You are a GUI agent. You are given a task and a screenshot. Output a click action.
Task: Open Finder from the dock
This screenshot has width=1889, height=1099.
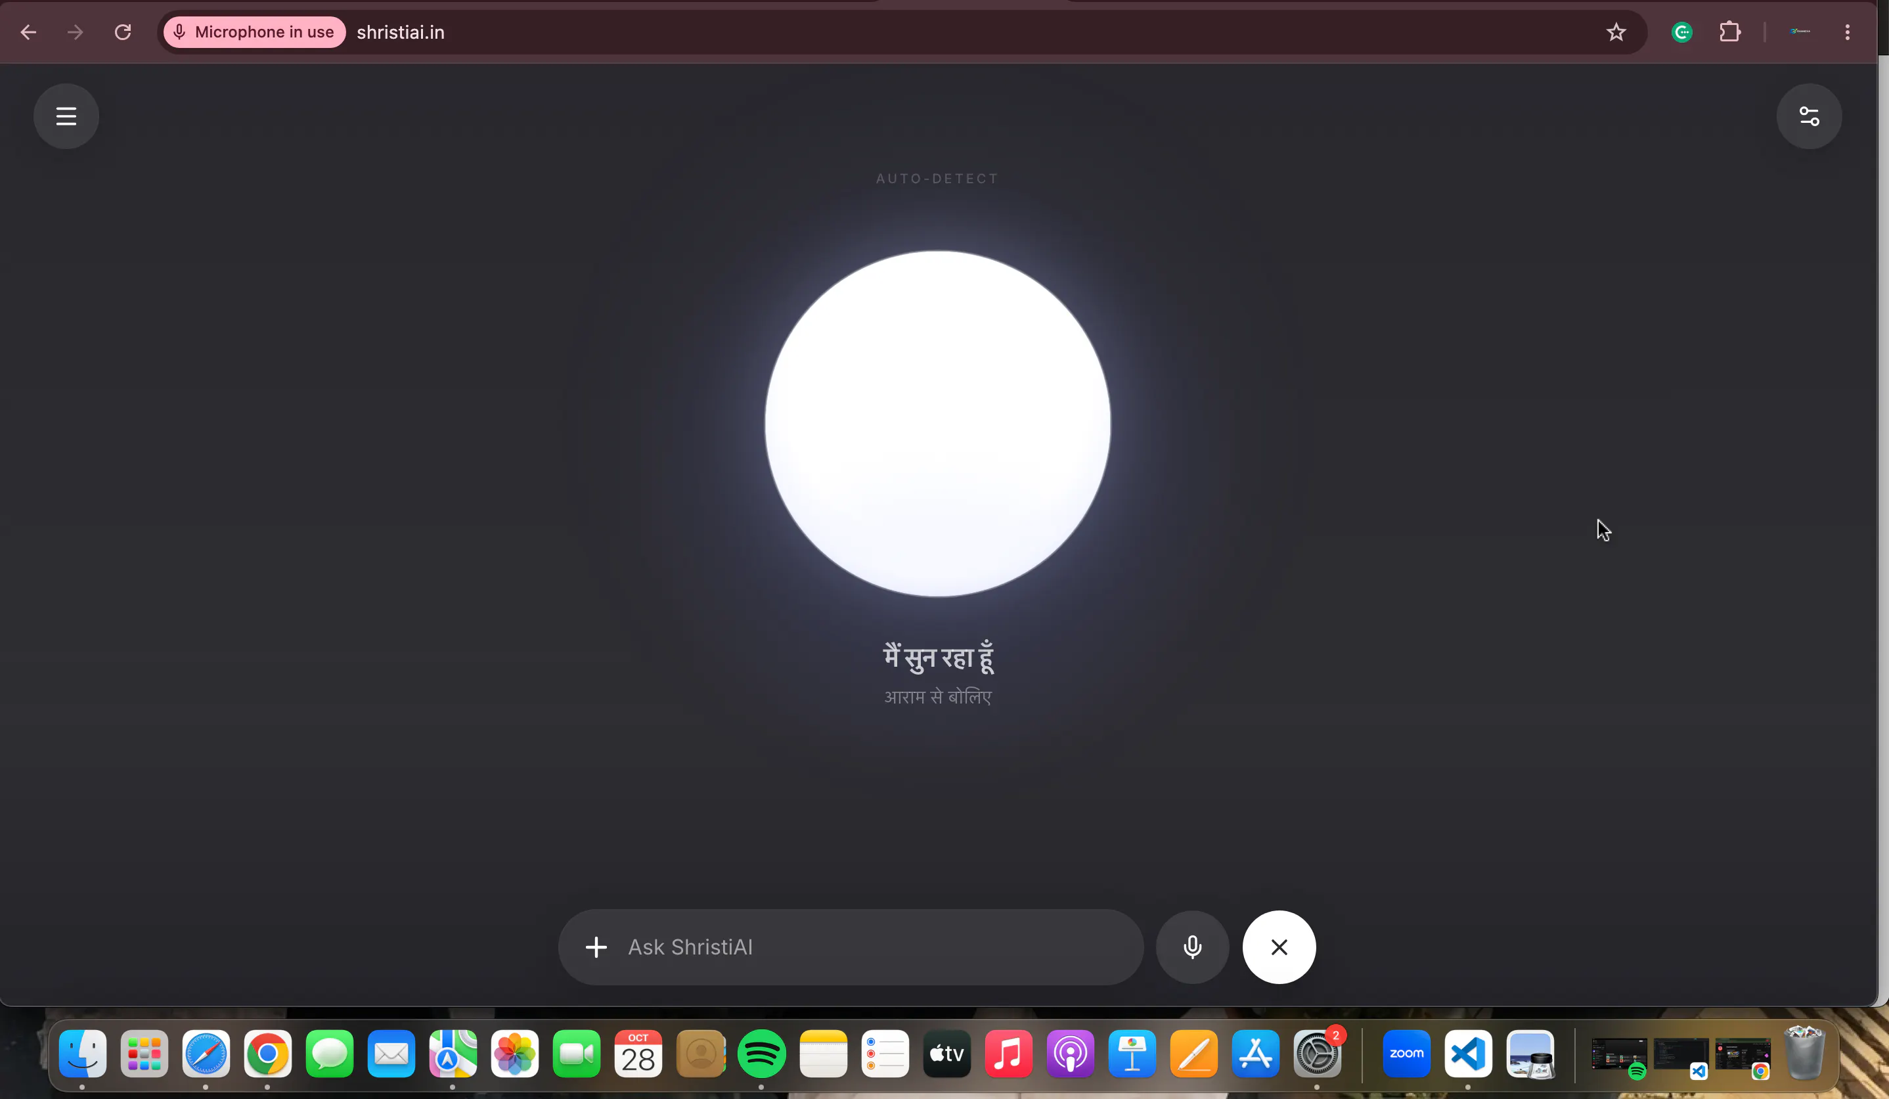click(x=83, y=1053)
